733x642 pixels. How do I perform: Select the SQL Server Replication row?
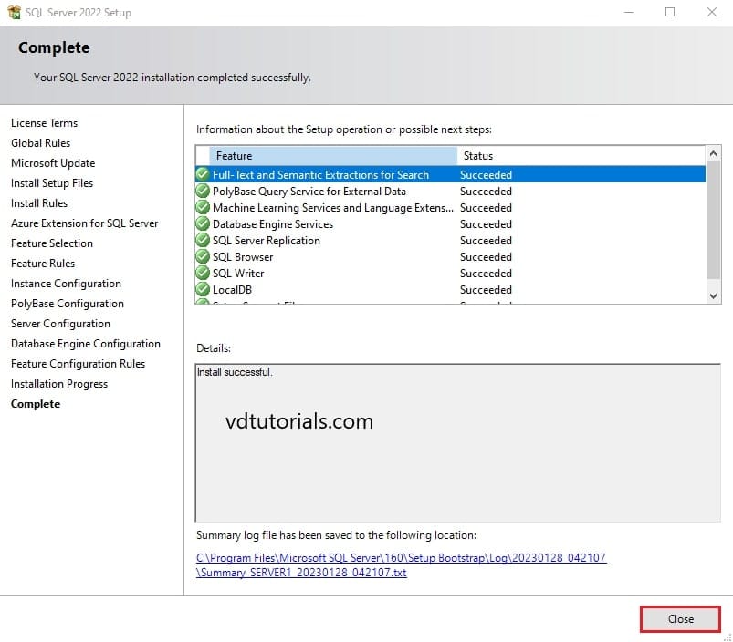450,241
